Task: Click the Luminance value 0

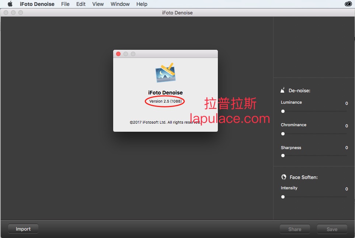Action: pos(347,103)
